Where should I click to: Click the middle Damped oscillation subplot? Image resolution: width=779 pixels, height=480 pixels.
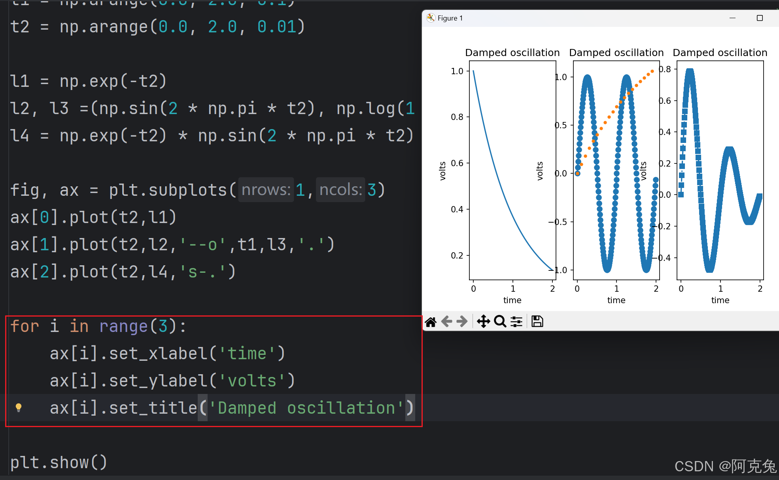click(x=616, y=170)
